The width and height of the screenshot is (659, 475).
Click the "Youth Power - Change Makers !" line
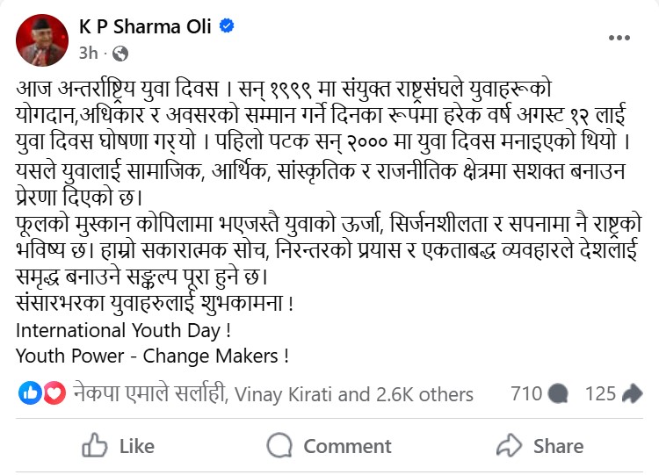coord(153,356)
